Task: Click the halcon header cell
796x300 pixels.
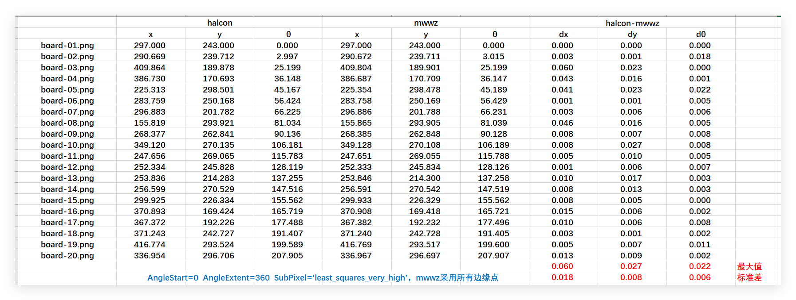Action: (x=220, y=23)
